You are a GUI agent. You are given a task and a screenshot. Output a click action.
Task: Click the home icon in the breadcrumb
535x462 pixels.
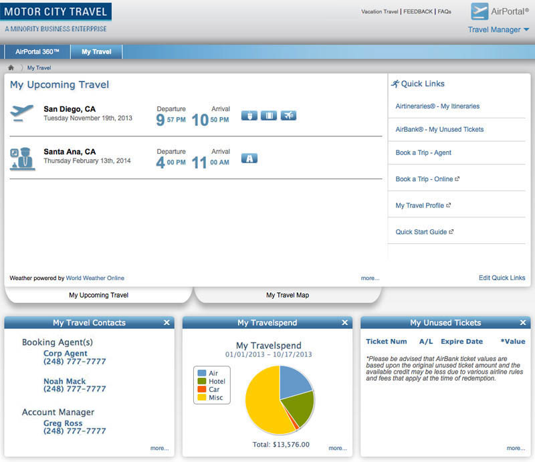tap(11, 68)
